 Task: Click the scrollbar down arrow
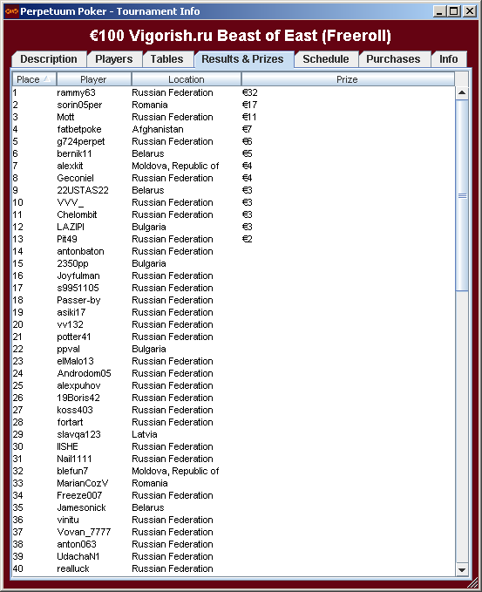click(x=462, y=569)
